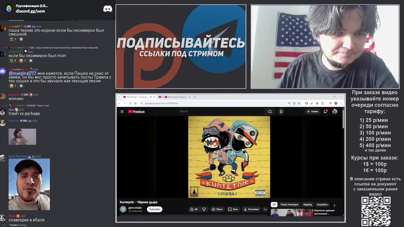Select the All filter chip
The image size is (404, 227).
(x=274, y=205)
